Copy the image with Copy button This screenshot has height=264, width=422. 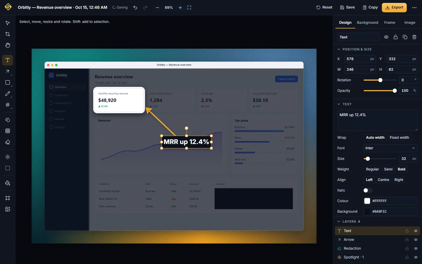tap(370, 8)
